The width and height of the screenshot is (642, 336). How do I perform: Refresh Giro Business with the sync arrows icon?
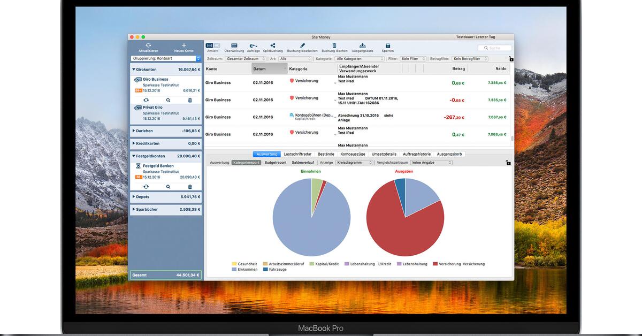click(147, 99)
